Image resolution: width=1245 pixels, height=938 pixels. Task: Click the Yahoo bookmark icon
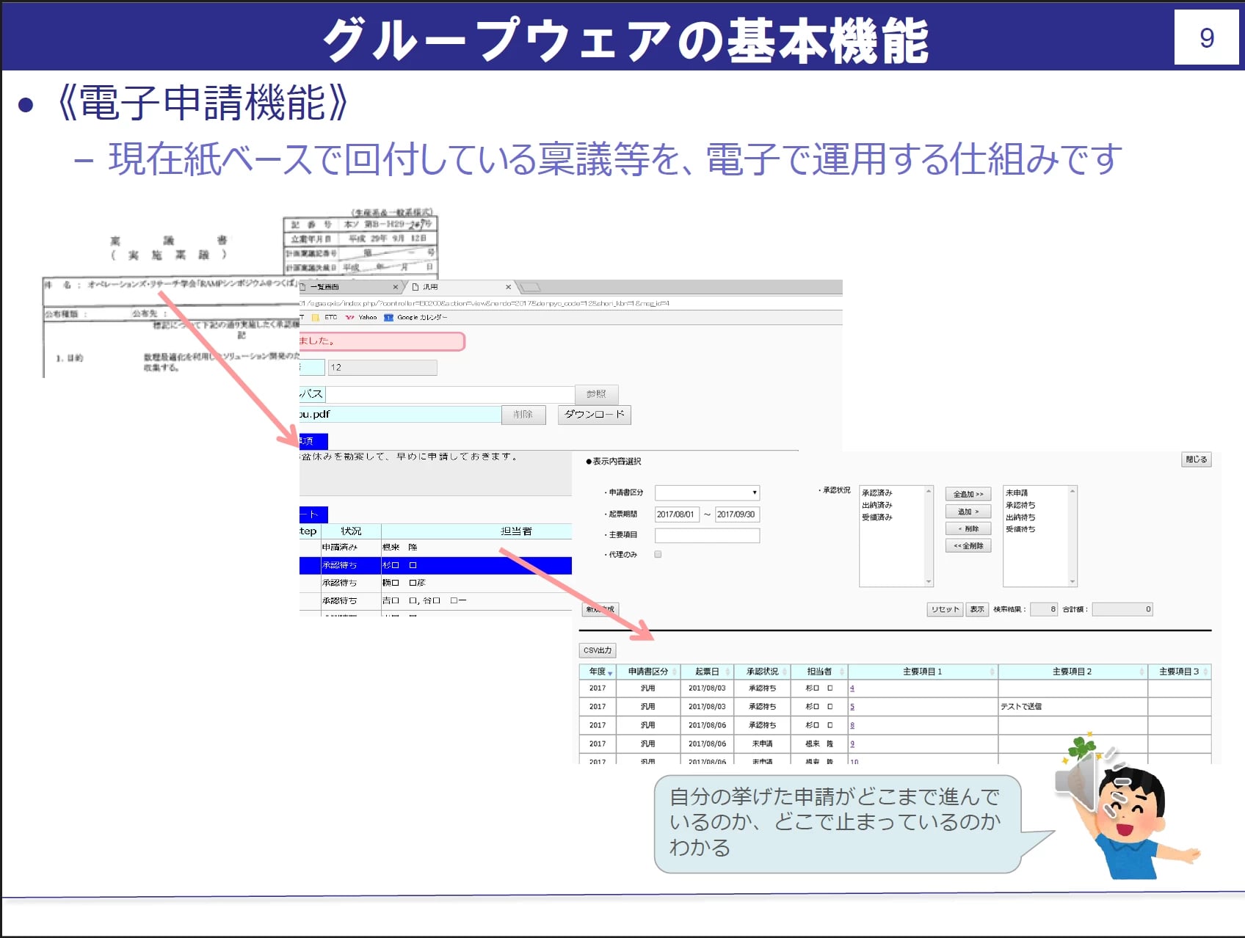pyautogui.click(x=350, y=318)
